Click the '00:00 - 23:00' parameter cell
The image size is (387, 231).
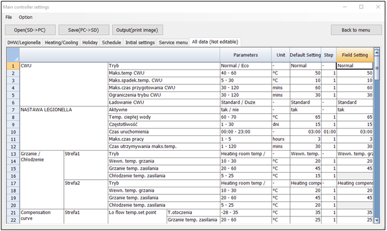point(246,132)
